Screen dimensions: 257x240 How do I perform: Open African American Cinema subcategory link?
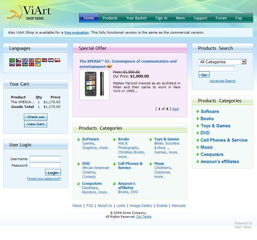click(x=96, y=170)
